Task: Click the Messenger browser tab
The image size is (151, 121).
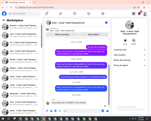Action: (18, 2)
